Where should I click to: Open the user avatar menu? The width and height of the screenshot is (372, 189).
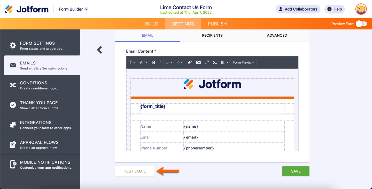tap(361, 9)
